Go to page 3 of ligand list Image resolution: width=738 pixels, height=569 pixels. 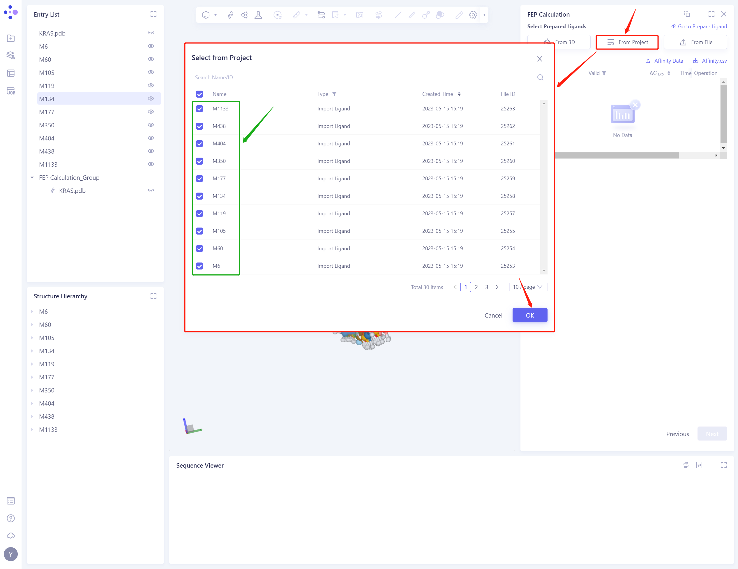tap(486, 287)
